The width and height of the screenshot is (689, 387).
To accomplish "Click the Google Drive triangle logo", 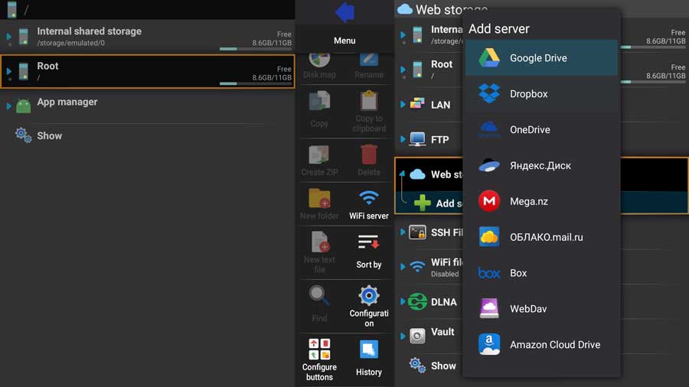I will (488, 58).
